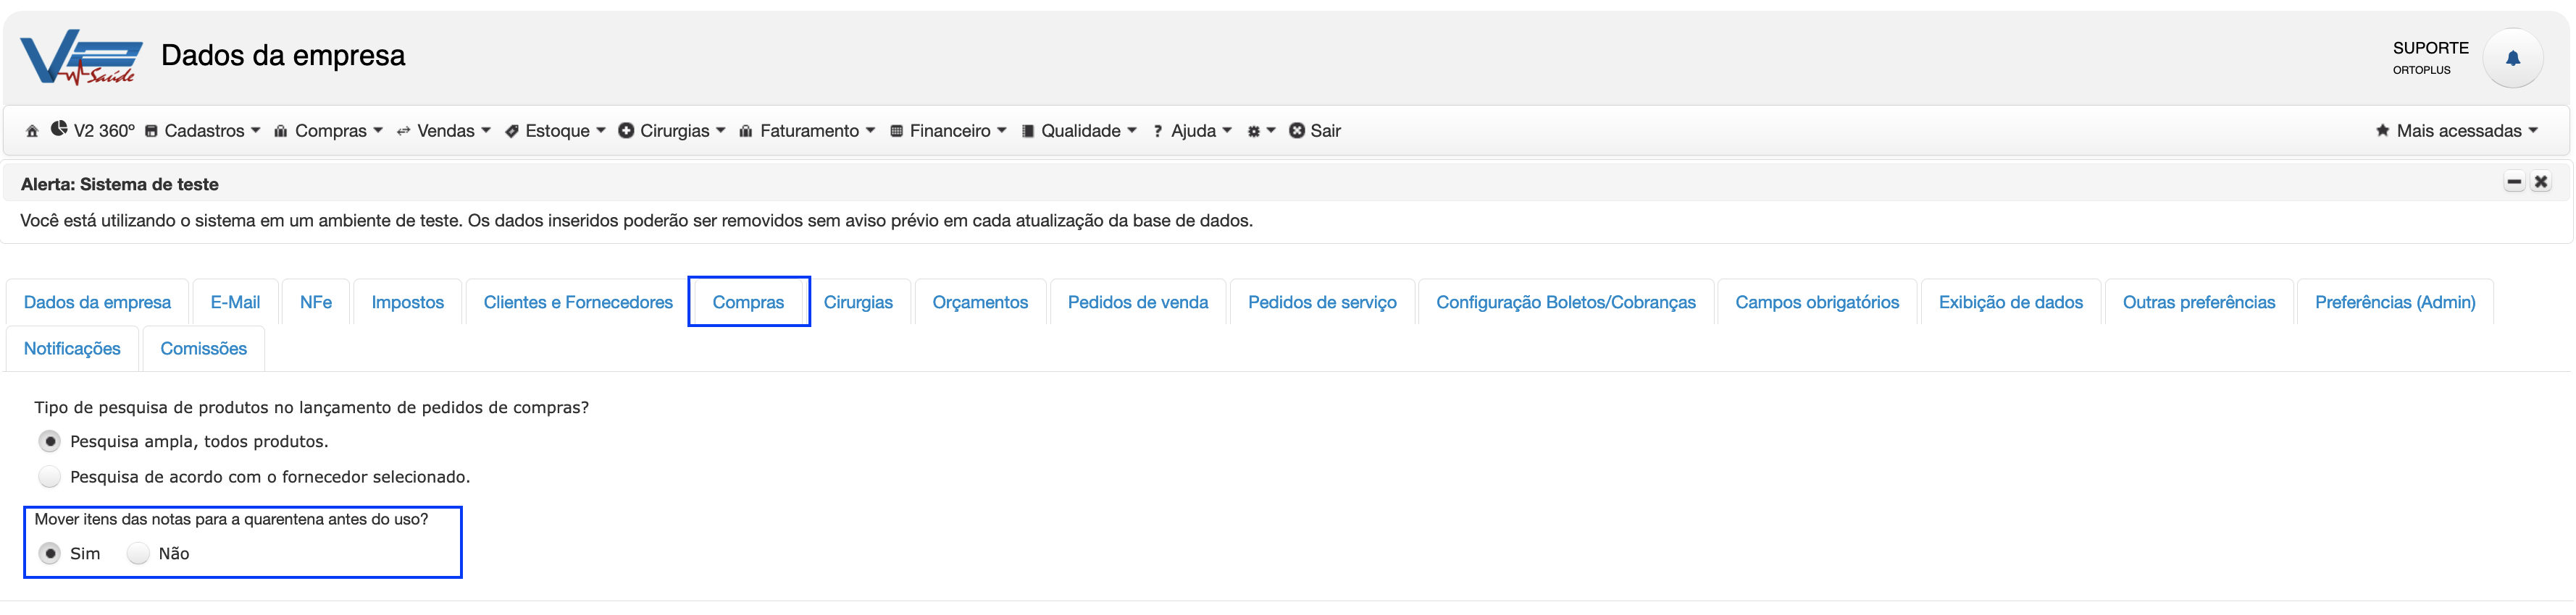
Task: Click the notification bell icon
Action: click(x=2512, y=58)
